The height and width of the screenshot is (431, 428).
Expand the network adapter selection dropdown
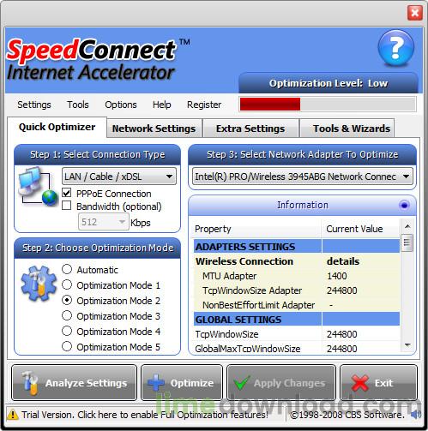303,177
